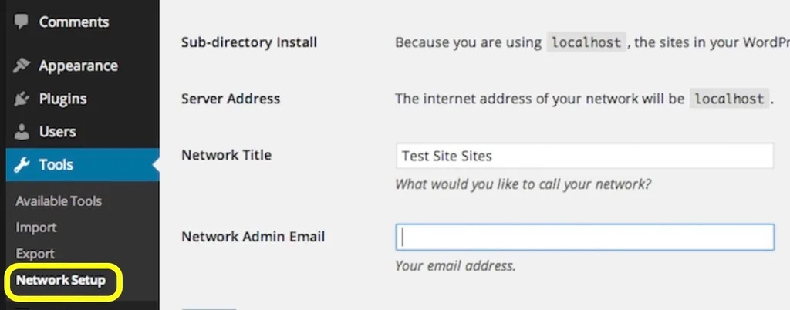This screenshot has height=310, width=790.
Task: Click the Appearance paintbrush icon
Action: click(21, 66)
